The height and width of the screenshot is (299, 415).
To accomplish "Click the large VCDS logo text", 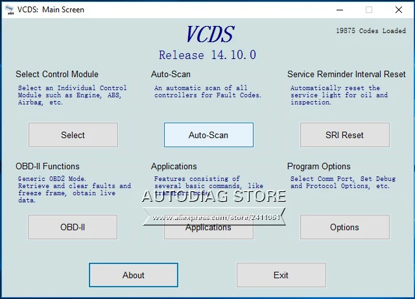I will pos(210,34).
